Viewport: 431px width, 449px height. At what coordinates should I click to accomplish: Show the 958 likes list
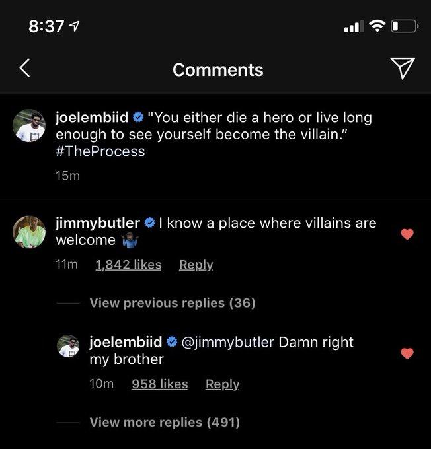coord(159,384)
